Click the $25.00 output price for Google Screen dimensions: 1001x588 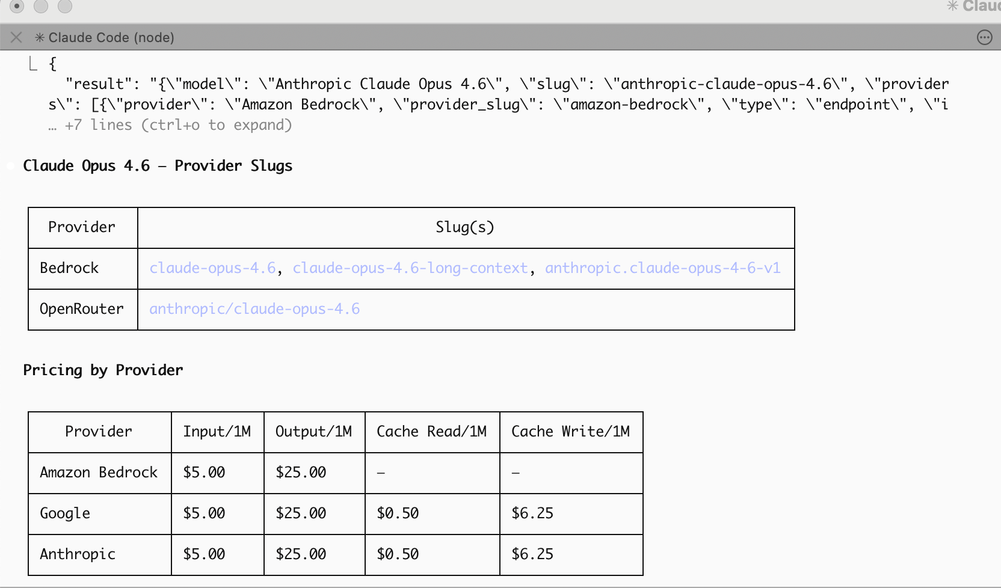point(301,513)
